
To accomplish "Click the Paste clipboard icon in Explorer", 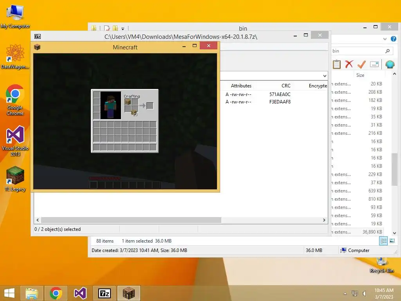I will (336, 64).
